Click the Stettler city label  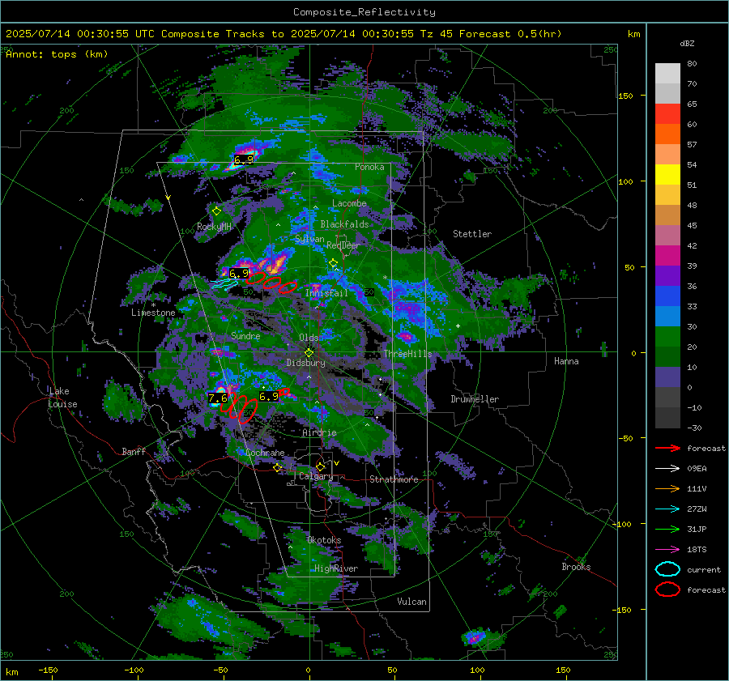[x=472, y=234]
